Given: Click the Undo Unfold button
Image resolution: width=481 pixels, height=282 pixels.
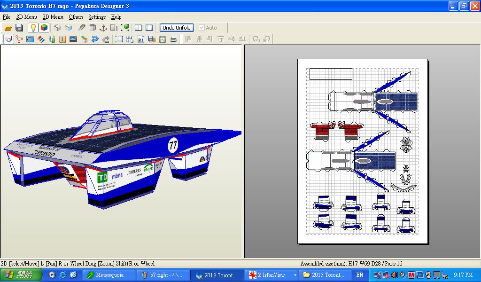Looking at the screenshot, I should tap(176, 28).
